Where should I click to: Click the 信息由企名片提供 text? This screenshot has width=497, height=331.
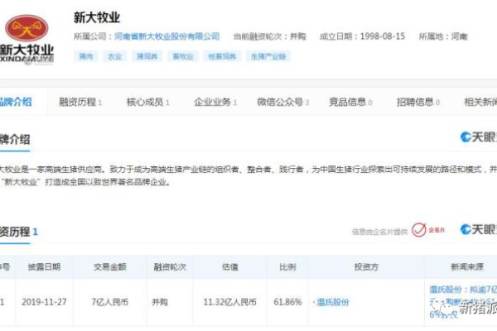point(379,232)
